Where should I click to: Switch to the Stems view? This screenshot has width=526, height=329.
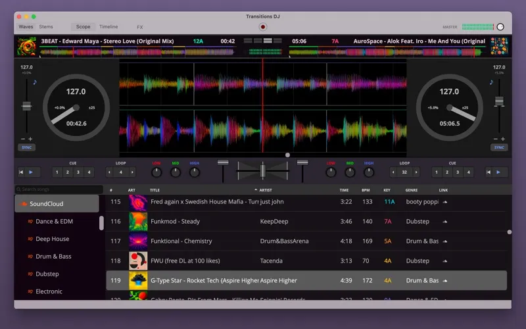(x=46, y=26)
